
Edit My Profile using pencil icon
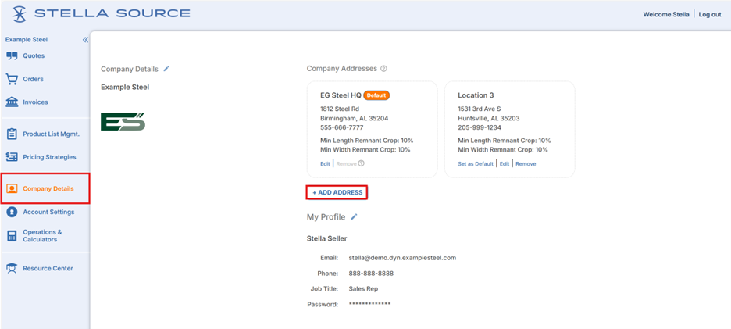click(x=354, y=217)
